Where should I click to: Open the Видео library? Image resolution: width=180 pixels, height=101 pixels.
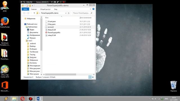[x=32, y=30]
